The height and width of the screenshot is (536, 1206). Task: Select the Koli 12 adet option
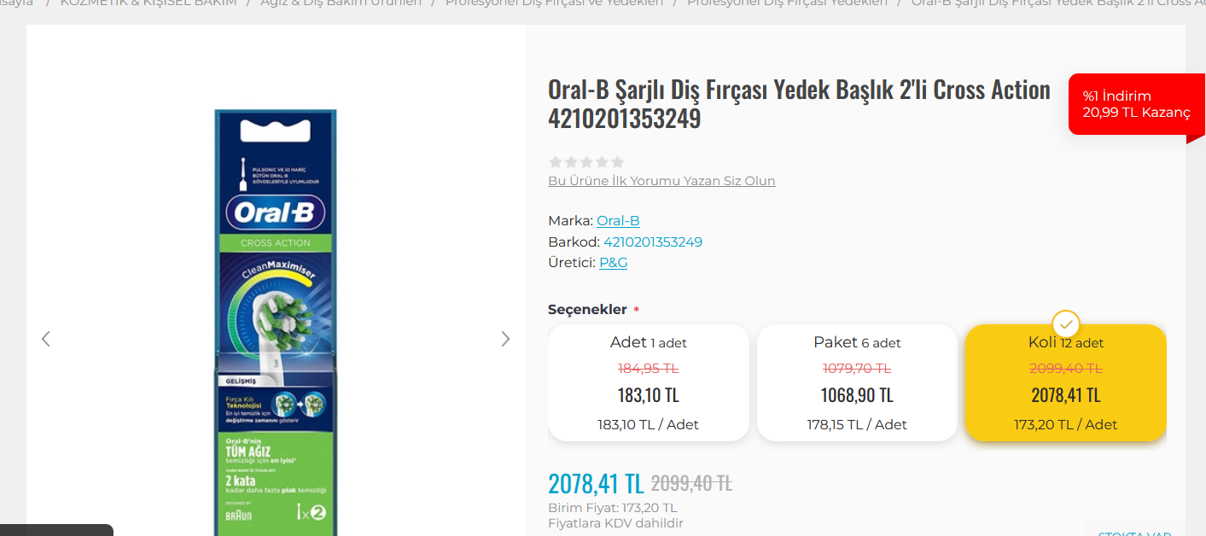click(1066, 382)
